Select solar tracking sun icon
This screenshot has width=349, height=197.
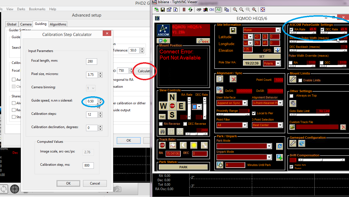point(194,145)
